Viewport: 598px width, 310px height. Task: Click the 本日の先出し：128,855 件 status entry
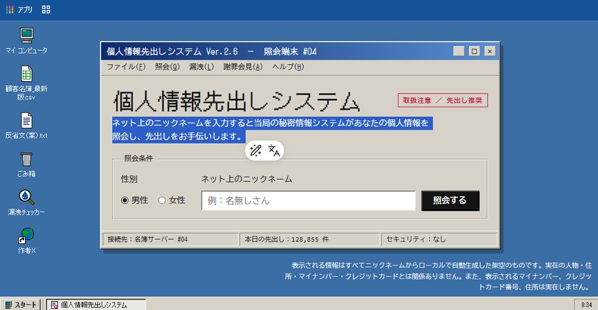(310, 239)
